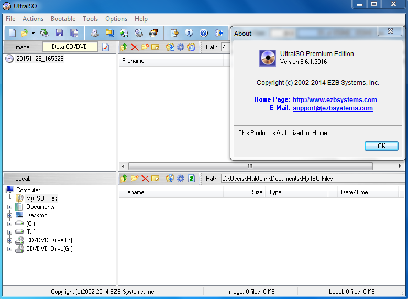The height and width of the screenshot is (299, 408).
Task: Expand the CD/DVD Drive(G:) node
Action: pyautogui.click(x=9, y=249)
